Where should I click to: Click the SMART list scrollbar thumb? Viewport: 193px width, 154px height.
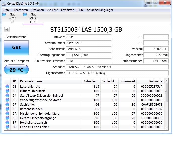click(x=166, y=92)
